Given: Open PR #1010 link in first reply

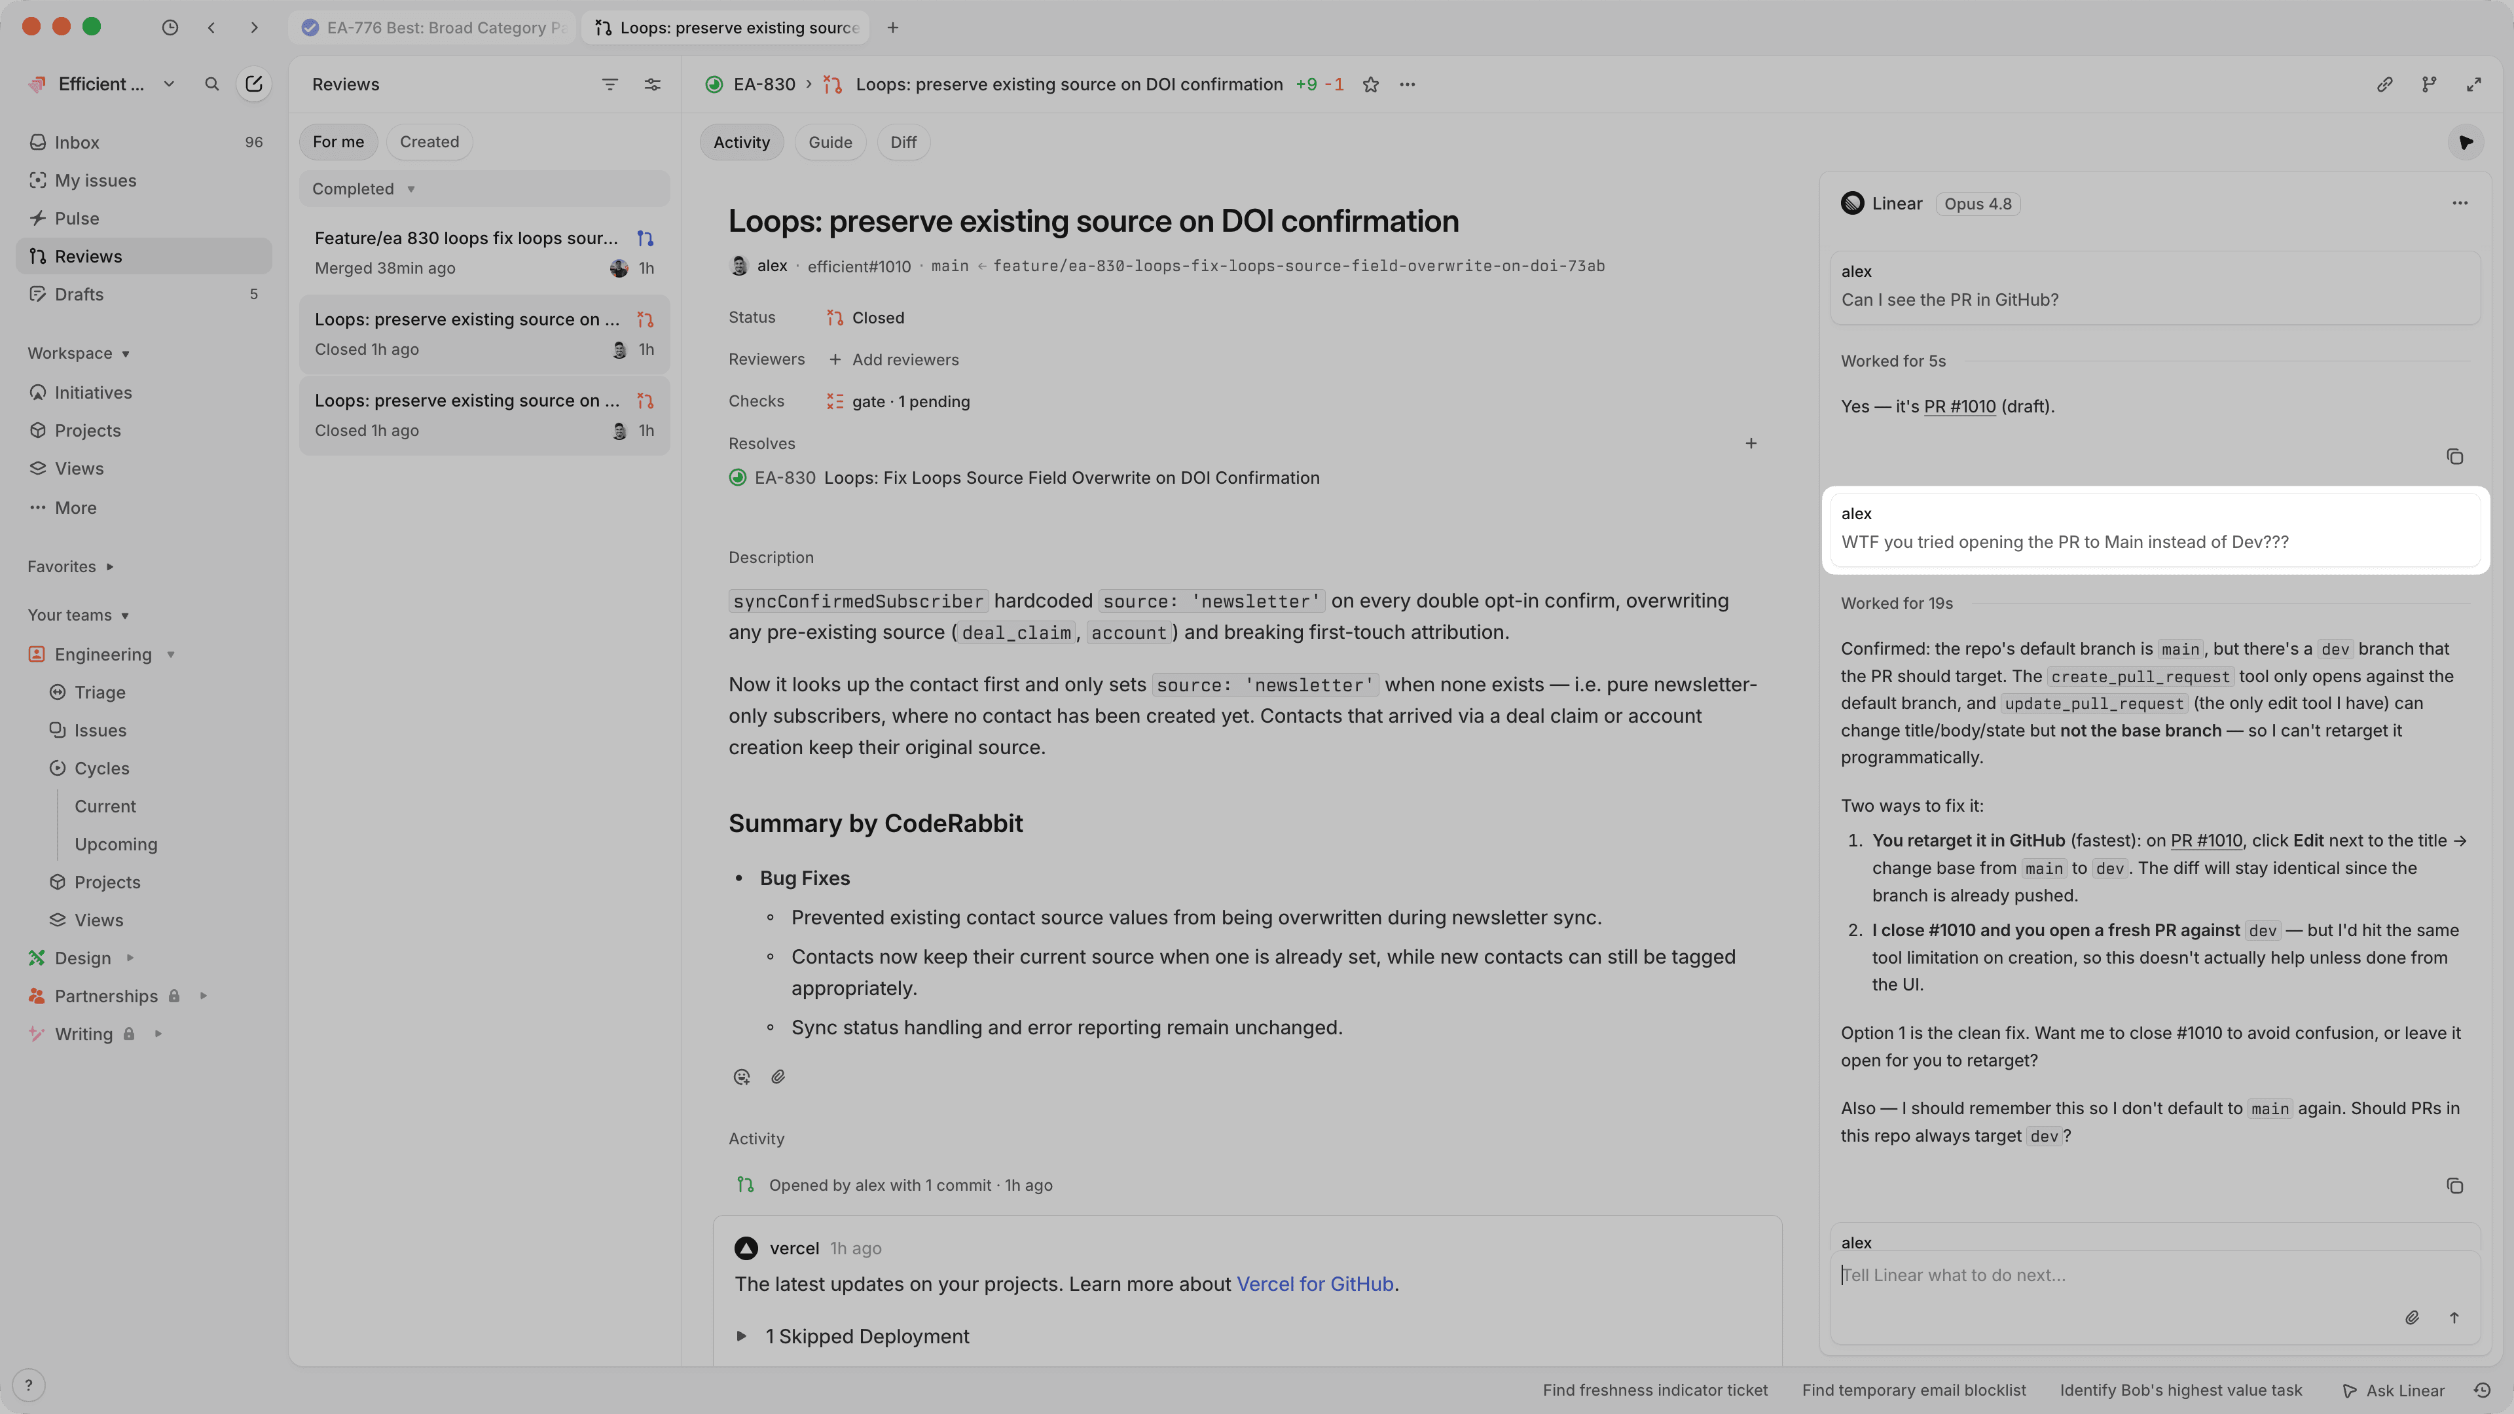Looking at the screenshot, I should click(1959, 406).
